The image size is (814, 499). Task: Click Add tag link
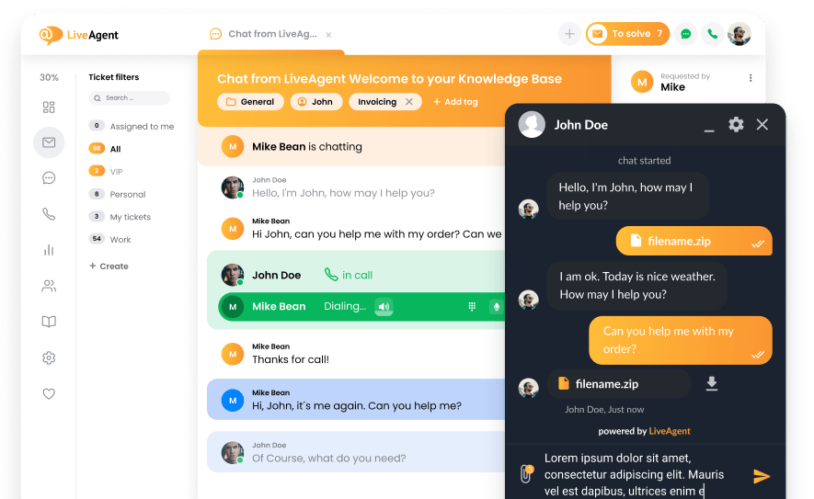(455, 102)
